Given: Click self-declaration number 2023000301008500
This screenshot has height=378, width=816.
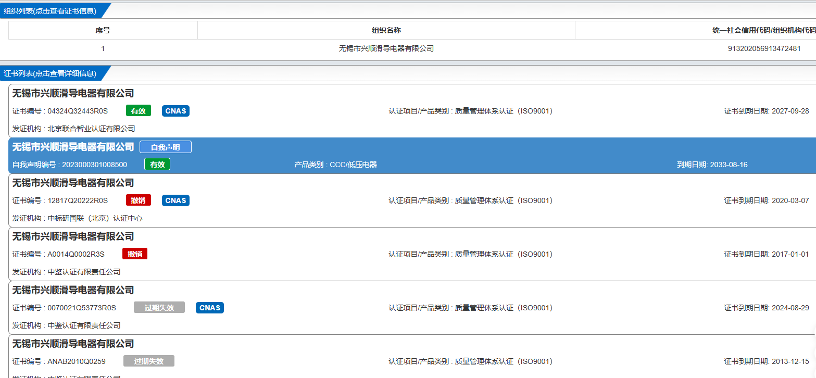Looking at the screenshot, I should tap(94, 165).
